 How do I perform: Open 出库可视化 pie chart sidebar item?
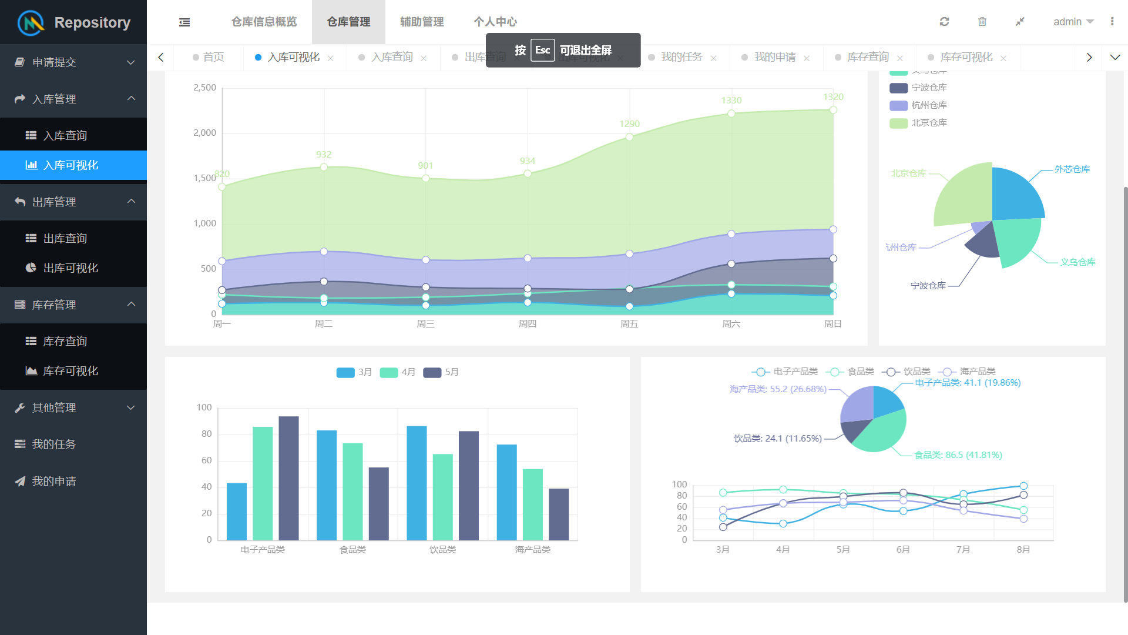click(70, 268)
